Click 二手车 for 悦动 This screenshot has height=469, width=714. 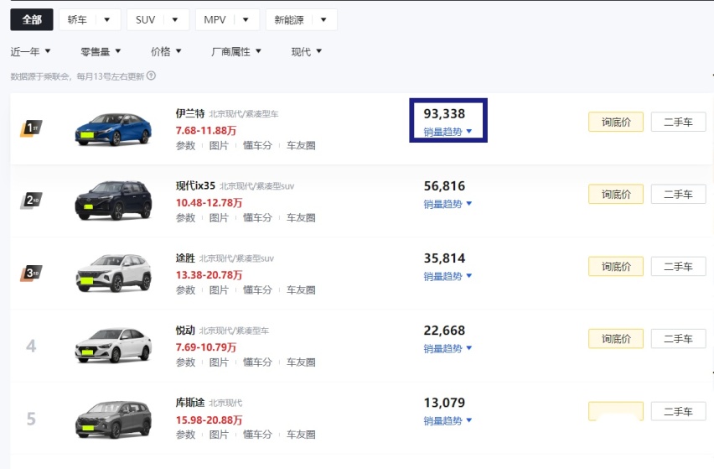tap(678, 339)
